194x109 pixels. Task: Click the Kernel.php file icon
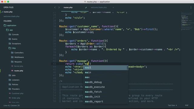pyautogui.click(x=12, y=66)
